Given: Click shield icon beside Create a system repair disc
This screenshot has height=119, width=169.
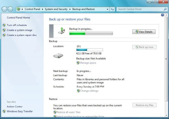Looking at the screenshot, I should (4, 35).
